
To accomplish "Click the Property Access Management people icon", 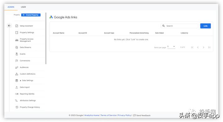I will (x=17, y=40).
